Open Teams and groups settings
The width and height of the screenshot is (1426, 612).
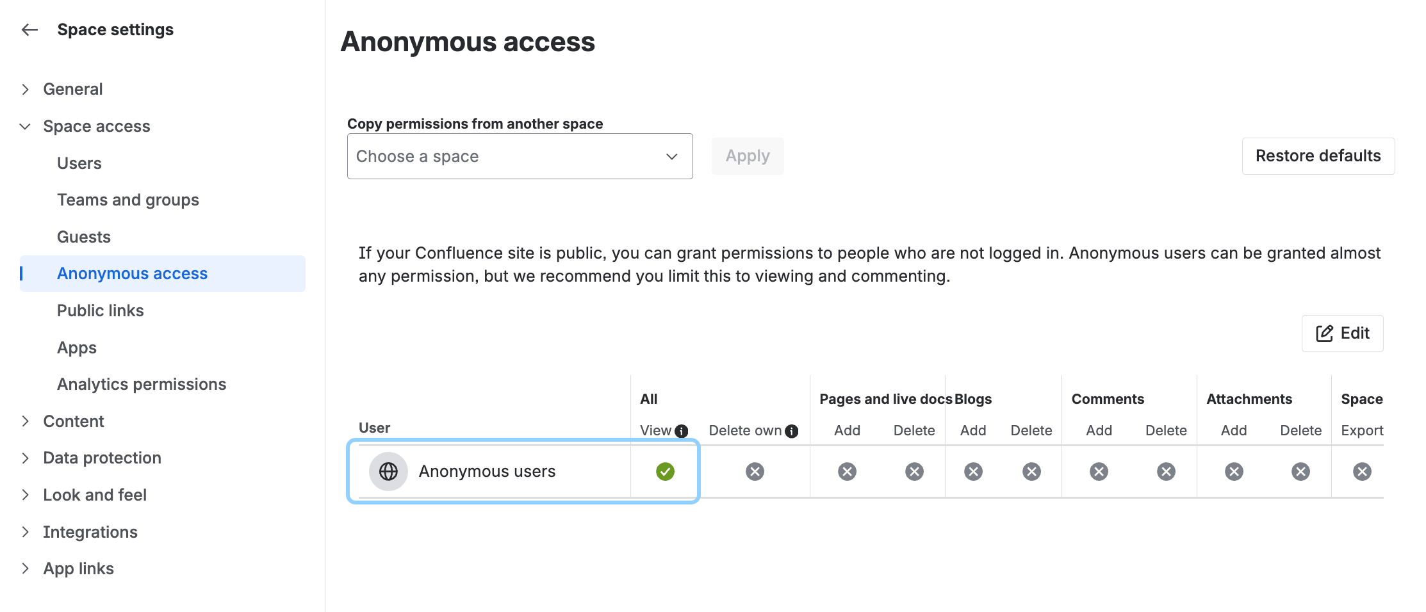pyautogui.click(x=128, y=200)
